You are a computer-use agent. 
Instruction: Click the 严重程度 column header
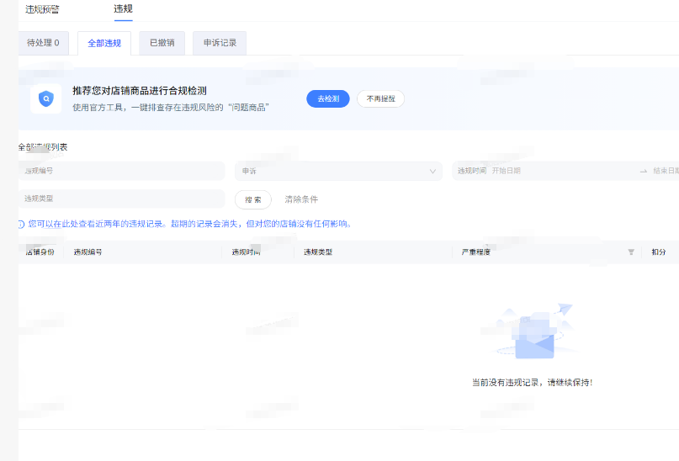point(476,252)
